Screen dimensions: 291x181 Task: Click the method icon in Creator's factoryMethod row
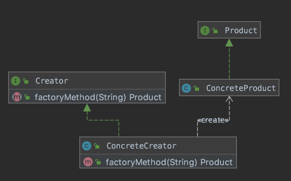(17, 97)
